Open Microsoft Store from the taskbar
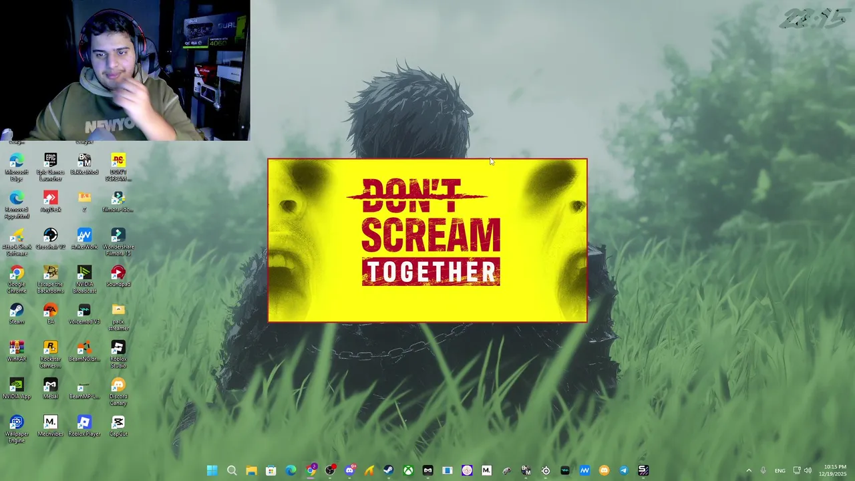This screenshot has width=855, height=481. [271, 470]
